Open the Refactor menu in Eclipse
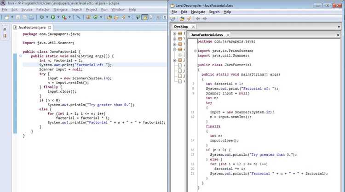This screenshot has height=192, width=345. 43,10
